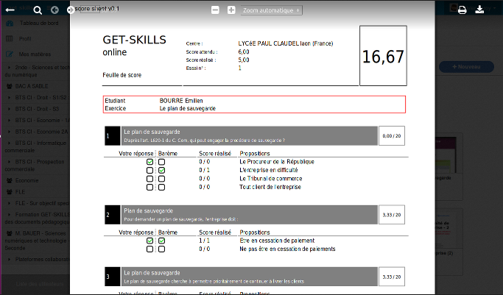This screenshot has height=295, width=503.
Task: Zoom out with the minus button
Action: 215,10
